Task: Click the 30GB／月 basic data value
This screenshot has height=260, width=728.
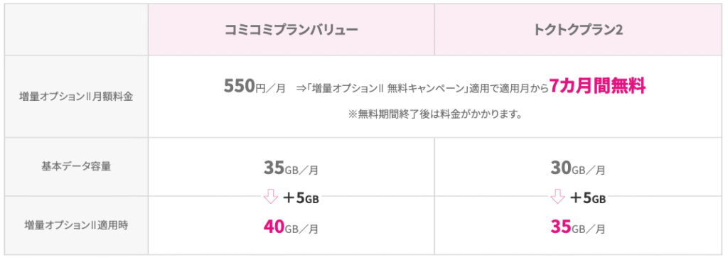Action: coord(579,168)
